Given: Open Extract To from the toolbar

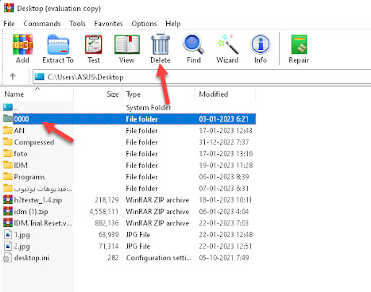Looking at the screenshot, I should pyautogui.click(x=58, y=48).
